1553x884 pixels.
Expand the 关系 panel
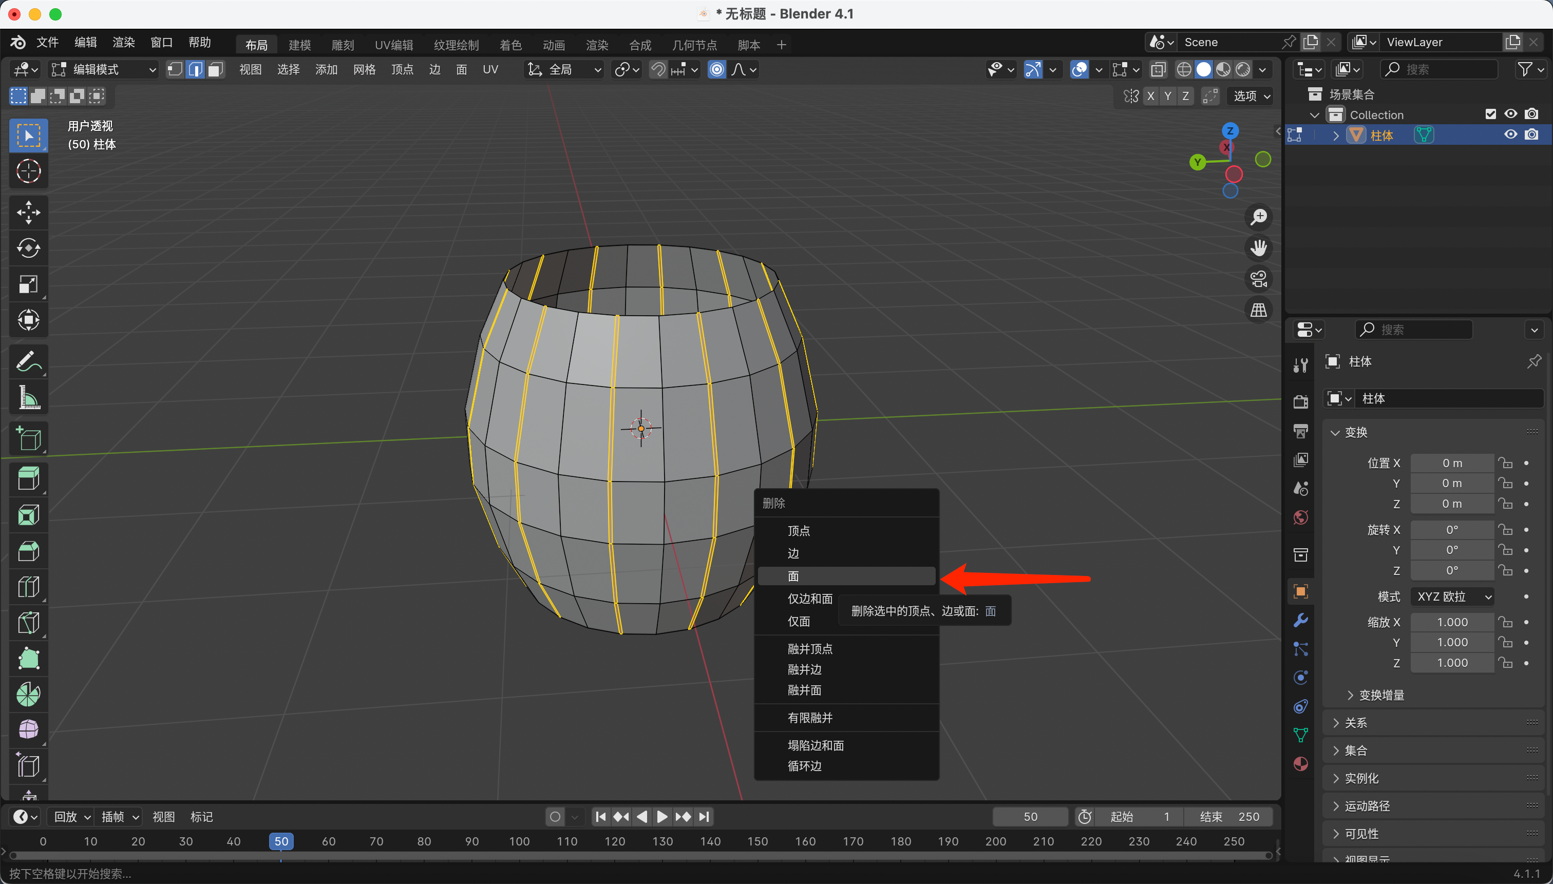(x=1356, y=722)
